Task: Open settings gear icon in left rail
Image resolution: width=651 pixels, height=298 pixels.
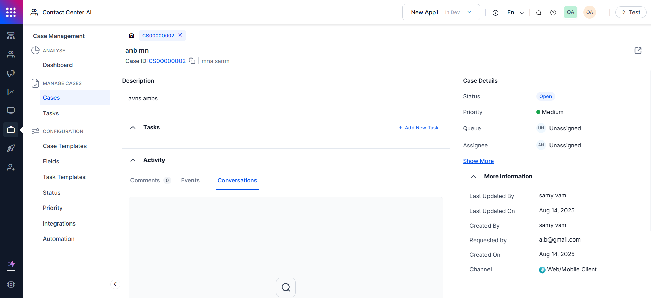Action: pyautogui.click(x=11, y=284)
